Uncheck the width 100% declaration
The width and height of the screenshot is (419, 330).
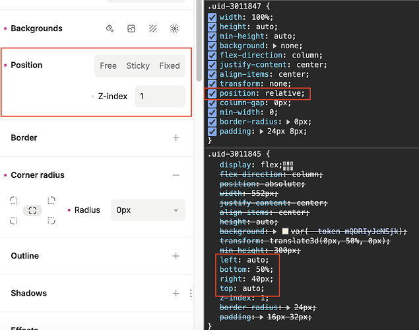212,17
